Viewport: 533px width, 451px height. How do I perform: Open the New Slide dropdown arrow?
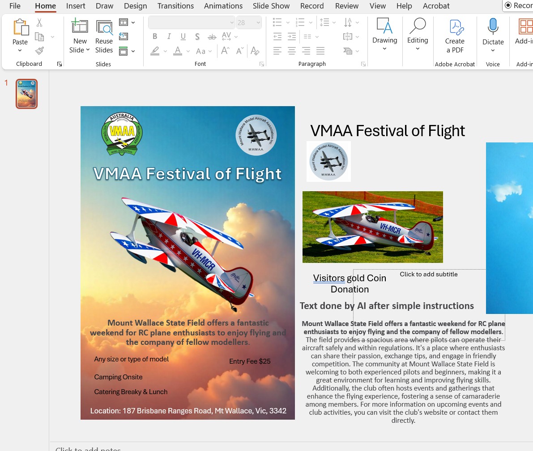(x=88, y=50)
